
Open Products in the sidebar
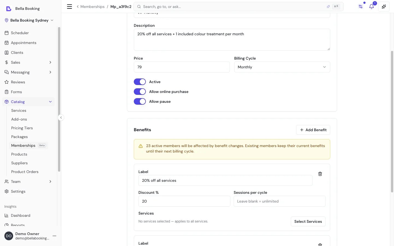point(19,154)
